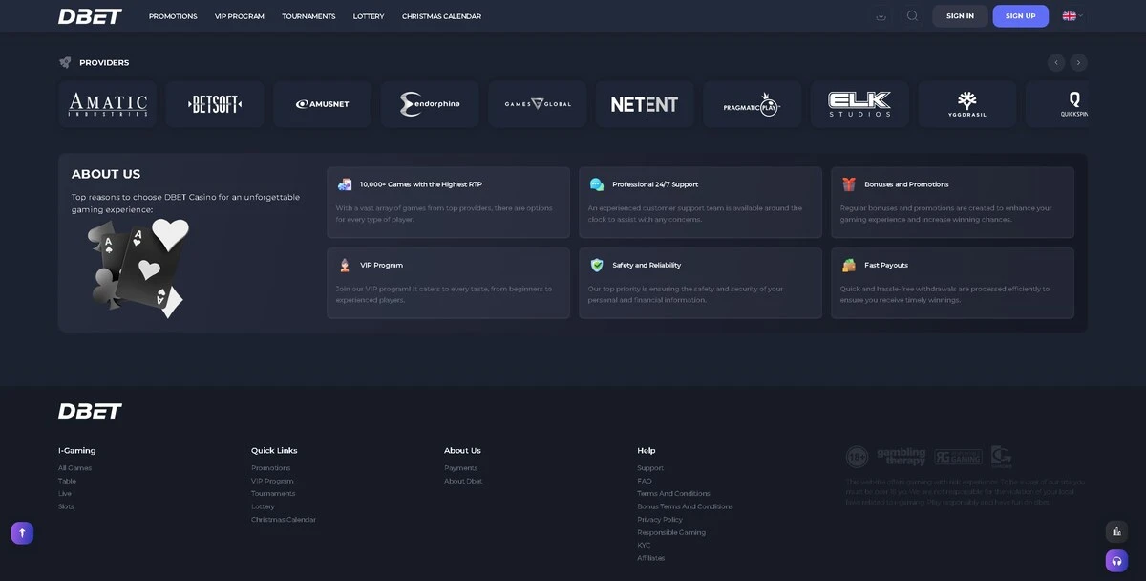Image resolution: width=1146 pixels, height=581 pixels.
Task: Click the Sign Up button
Action: pos(1020,16)
